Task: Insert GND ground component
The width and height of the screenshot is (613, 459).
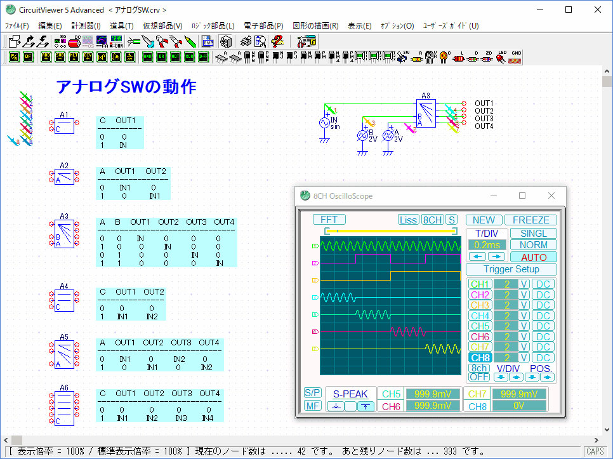Action: pyautogui.click(x=515, y=57)
